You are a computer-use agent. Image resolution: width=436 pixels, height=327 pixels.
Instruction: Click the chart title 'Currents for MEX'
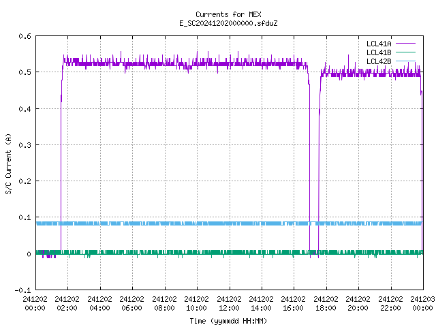[x=228, y=14]
